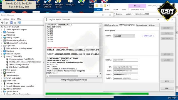Click the FRP UNLOCK button
Image resolution: width=178 pixels, height=100 pixels.
(x=167, y=39)
